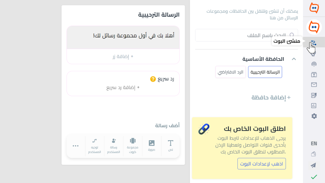This screenshot has width=325, height=183.
Task: Click the quick reply help question icon
Action: (x=153, y=79)
